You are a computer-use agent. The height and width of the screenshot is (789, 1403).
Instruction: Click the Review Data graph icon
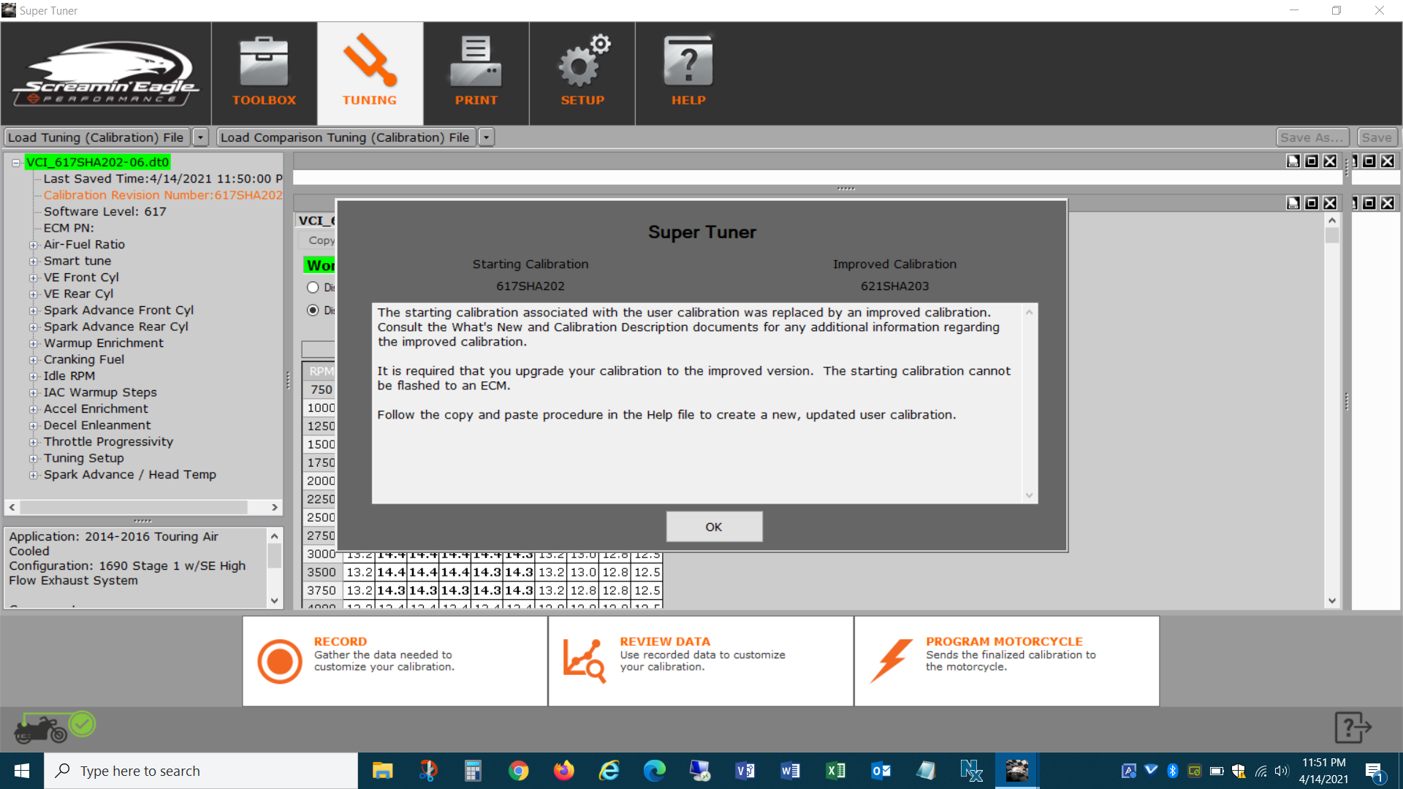pos(583,661)
